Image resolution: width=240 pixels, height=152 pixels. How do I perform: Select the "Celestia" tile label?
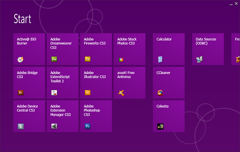pyautogui.click(x=162, y=106)
